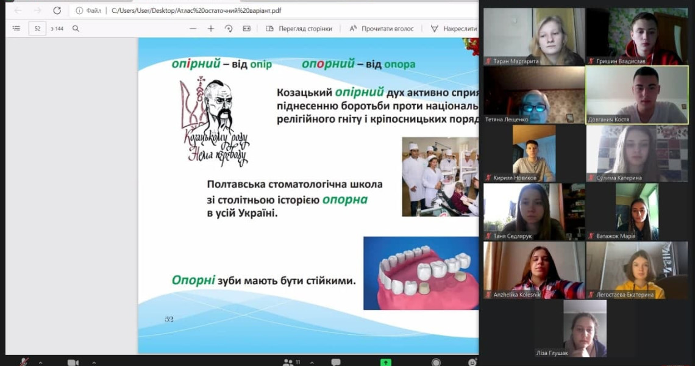Select Таня Седлярук's video tile
This screenshot has height=366, width=695.
pyautogui.click(x=534, y=212)
